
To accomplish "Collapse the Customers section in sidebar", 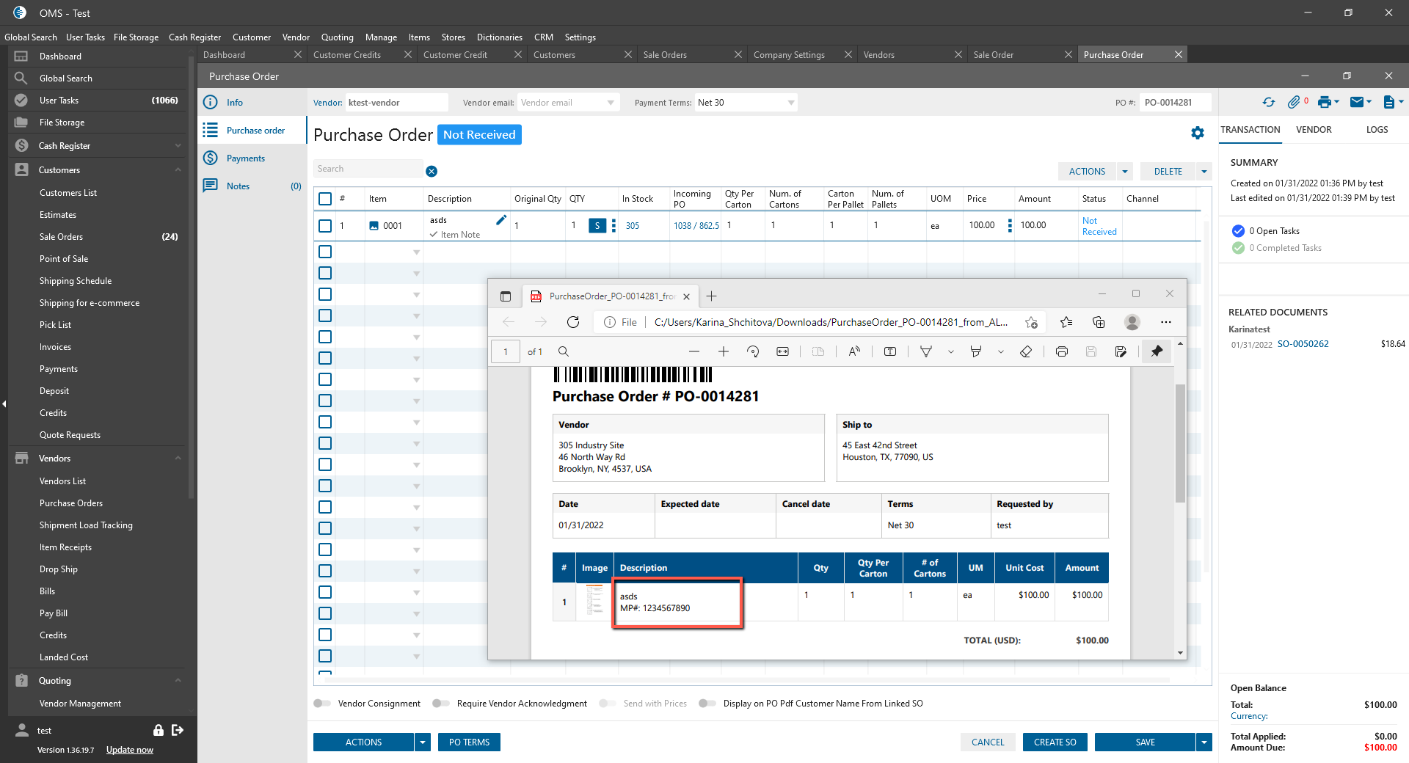I will (178, 170).
